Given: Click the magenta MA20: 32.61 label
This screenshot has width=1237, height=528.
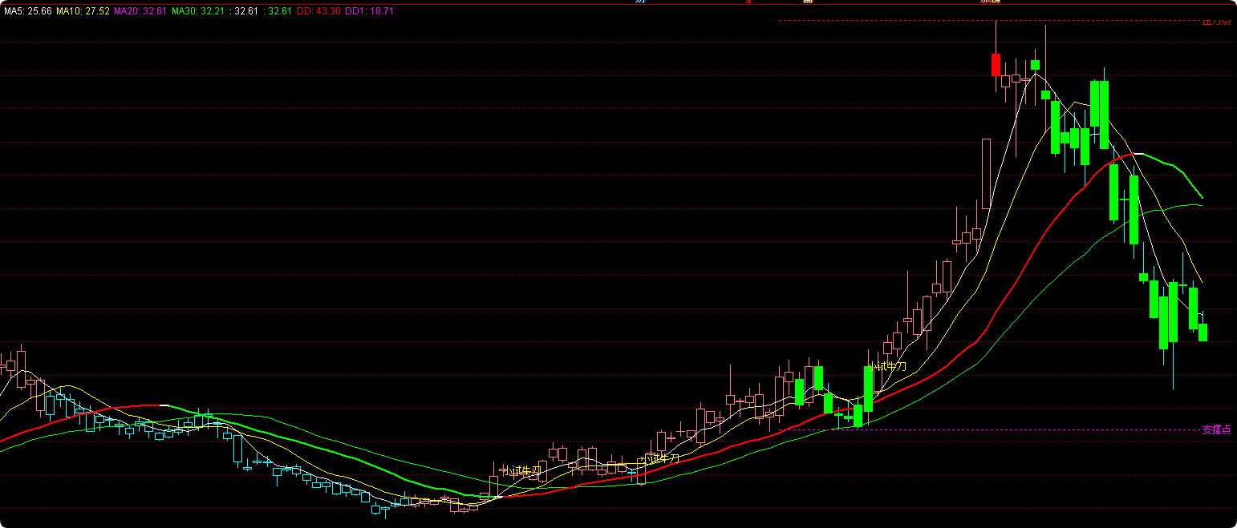Looking at the screenshot, I should coord(141,11).
